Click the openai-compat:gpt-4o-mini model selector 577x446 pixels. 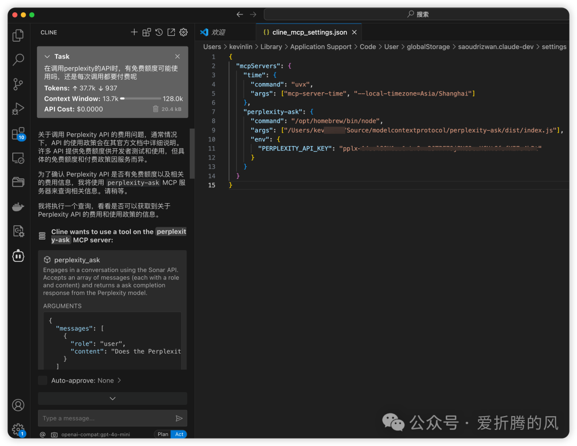click(95, 434)
